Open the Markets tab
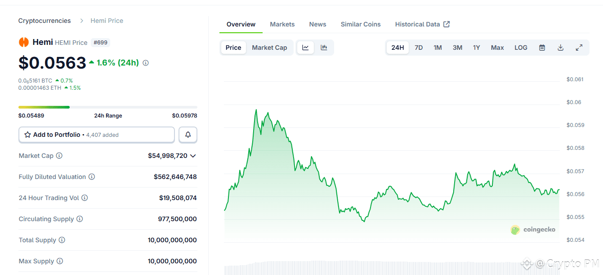Viewport: 603px width, 275px height. click(x=282, y=24)
